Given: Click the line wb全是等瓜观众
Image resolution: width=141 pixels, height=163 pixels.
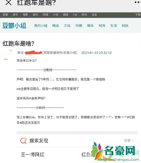Looking at the screenshot, I should [48, 89].
